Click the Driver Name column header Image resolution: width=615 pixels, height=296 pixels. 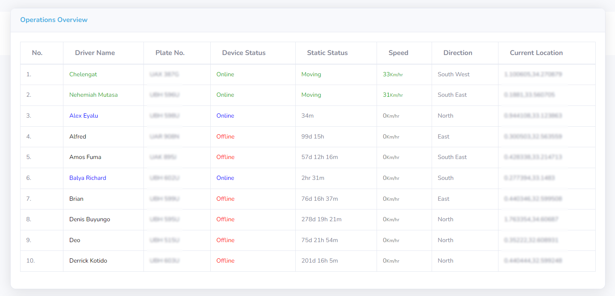click(x=95, y=53)
